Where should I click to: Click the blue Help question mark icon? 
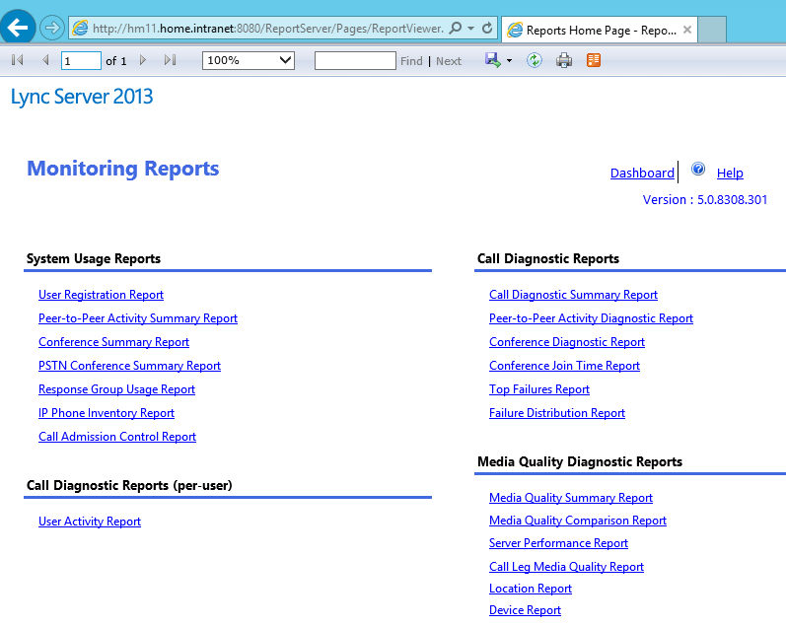click(x=698, y=170)
